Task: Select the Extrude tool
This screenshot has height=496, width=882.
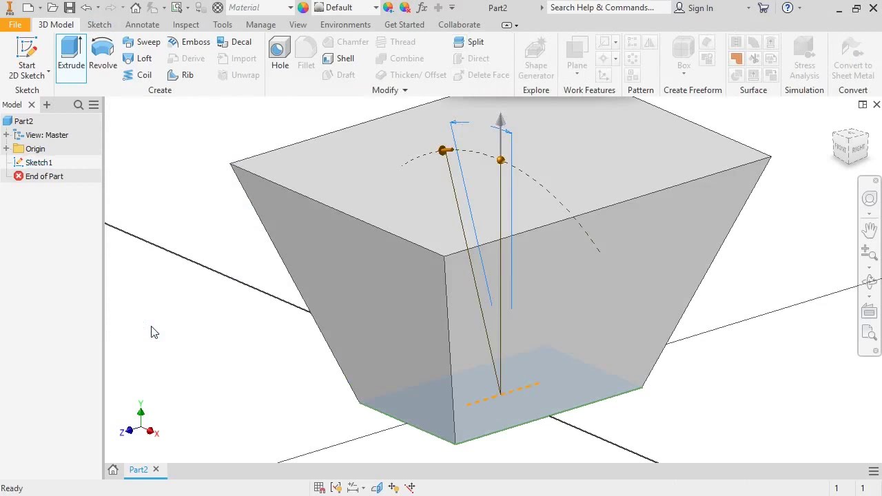Action: point(71,56)
